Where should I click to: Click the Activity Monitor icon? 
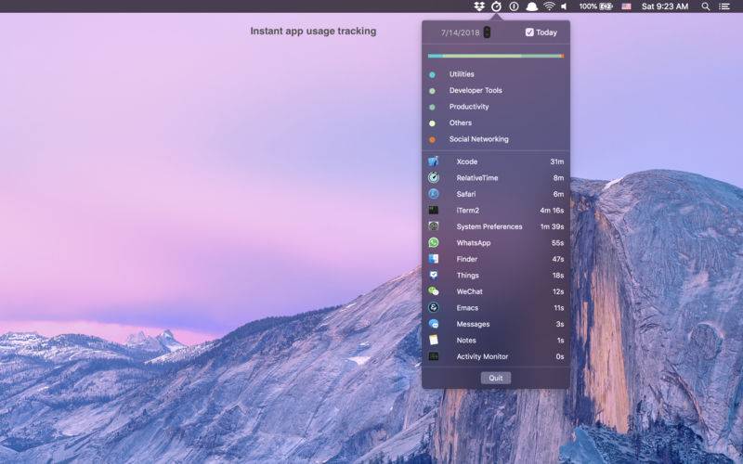[x=433, y=356]
